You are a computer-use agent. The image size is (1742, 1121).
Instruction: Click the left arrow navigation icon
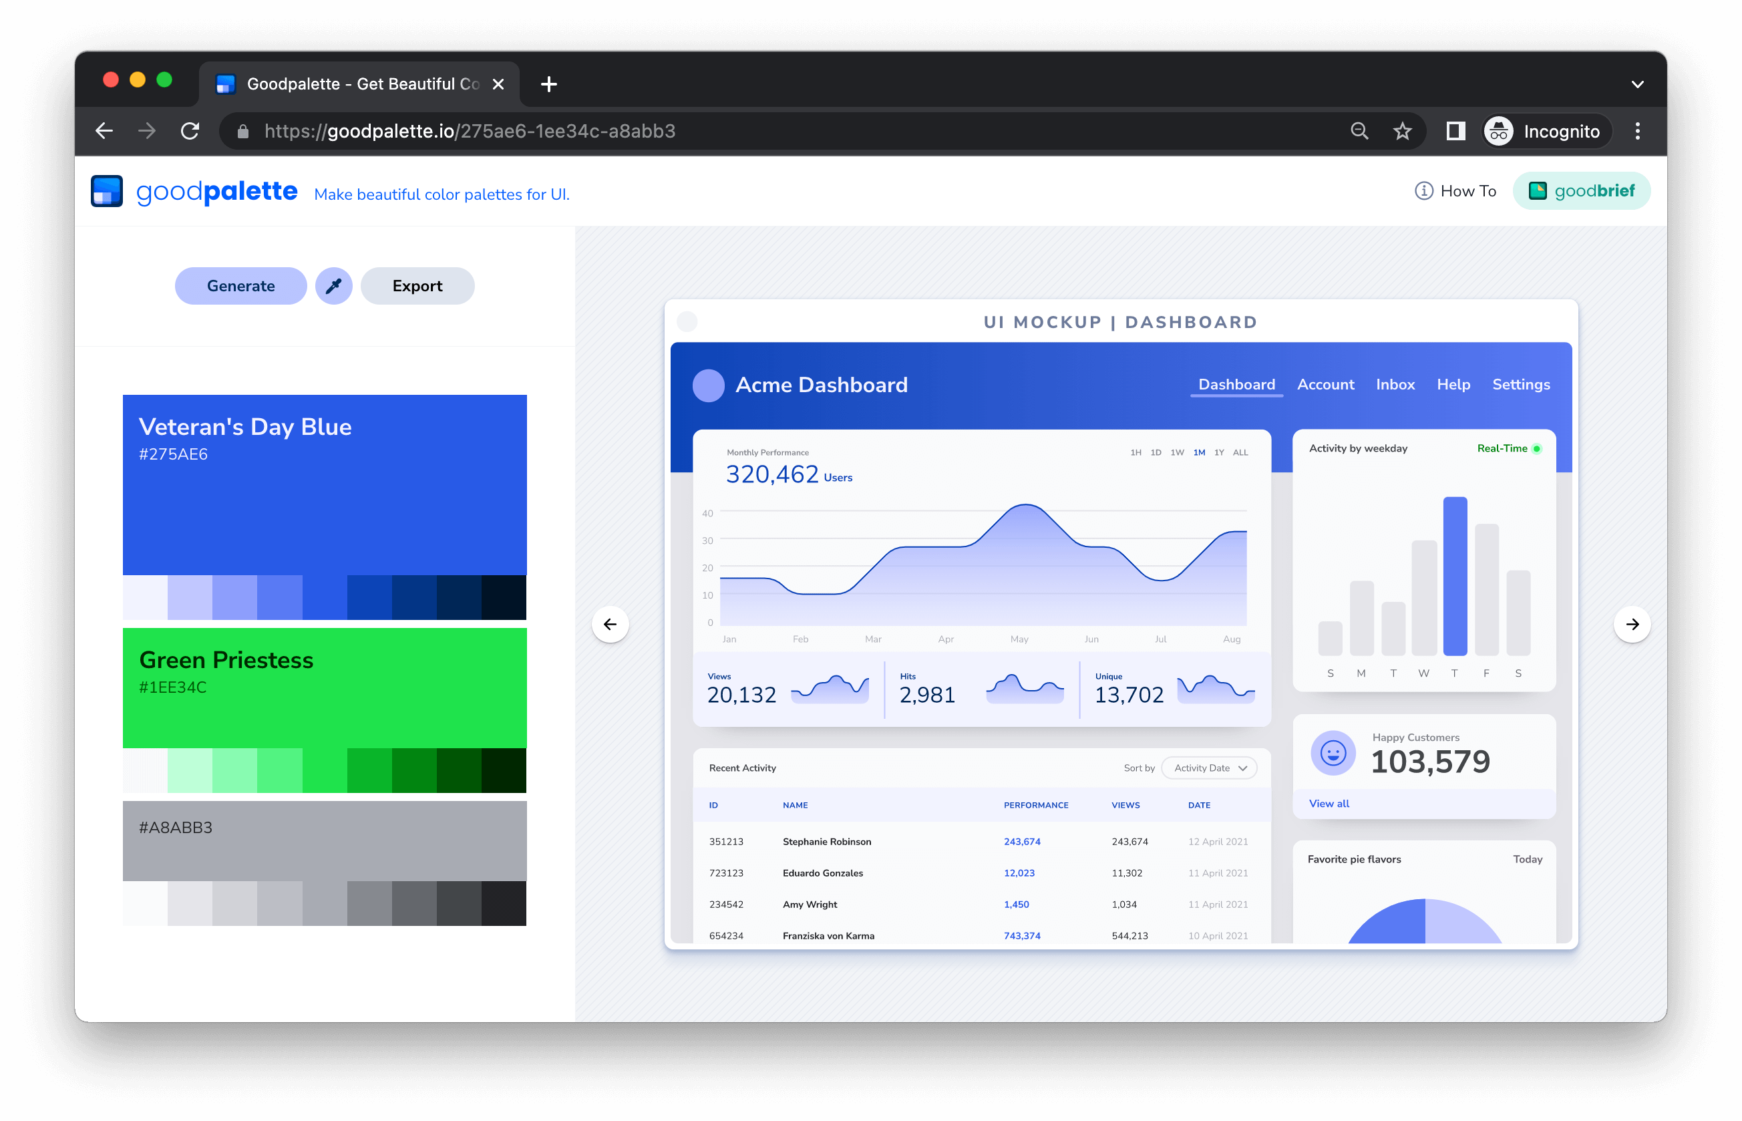(611, 623)
